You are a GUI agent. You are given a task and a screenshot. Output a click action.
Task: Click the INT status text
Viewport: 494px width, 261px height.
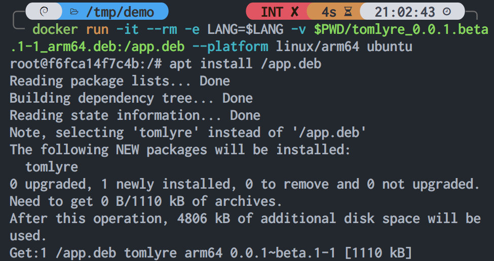tap(272, 12)
